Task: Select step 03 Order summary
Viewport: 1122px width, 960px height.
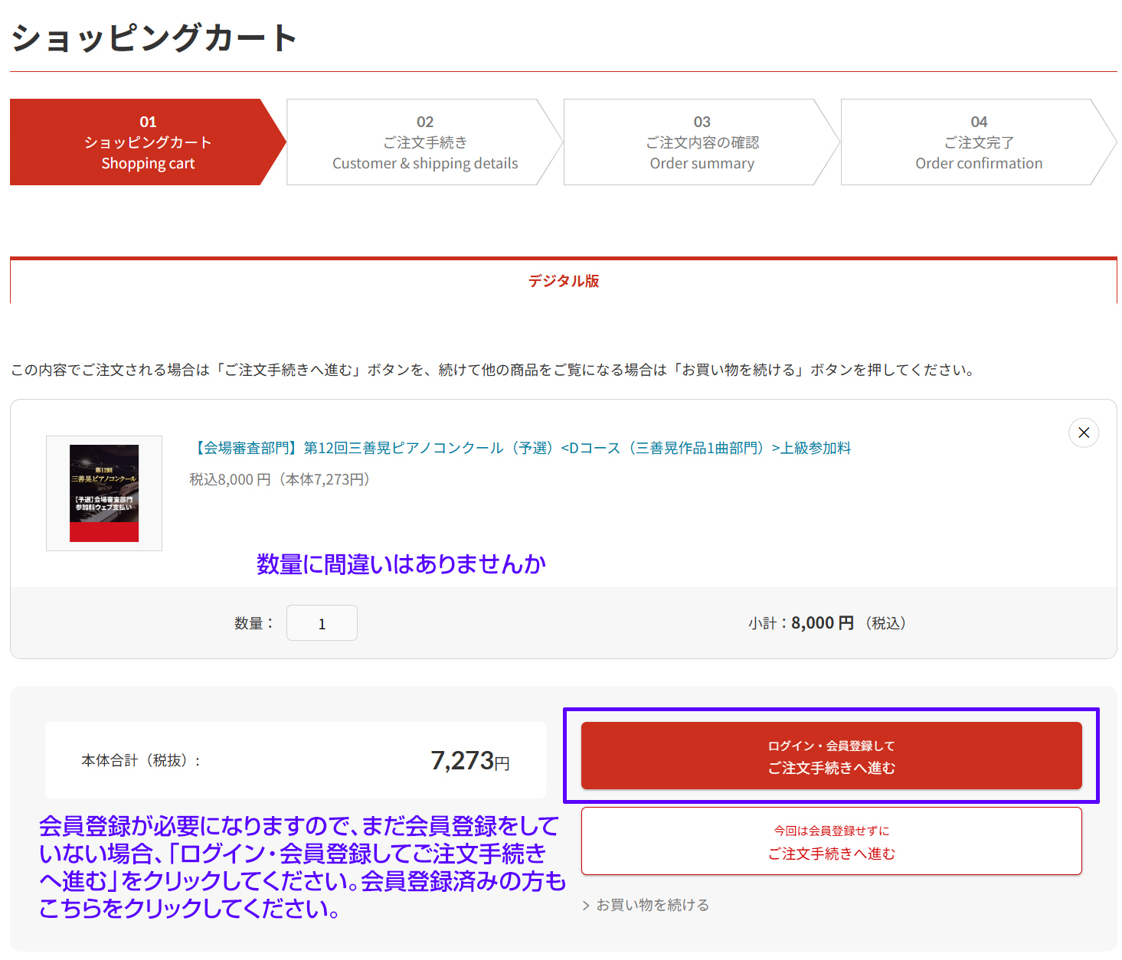Action: 702,142
